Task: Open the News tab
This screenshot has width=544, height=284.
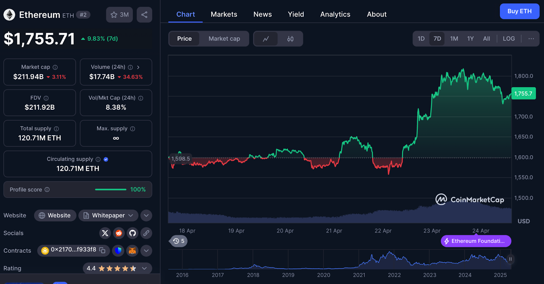Action: [262, 14]
